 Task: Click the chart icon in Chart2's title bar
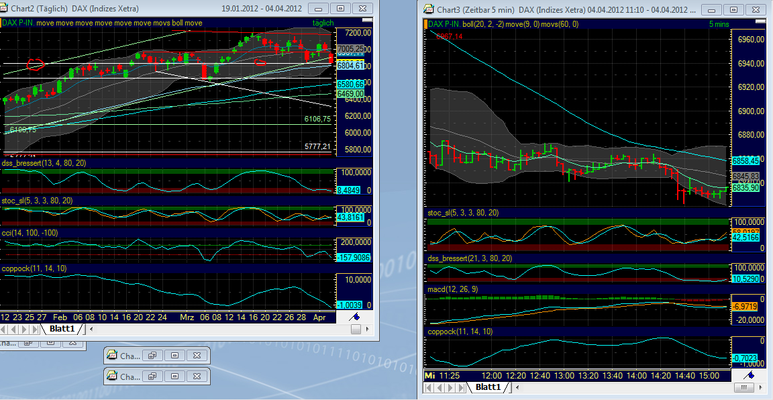tap(5, 9)
